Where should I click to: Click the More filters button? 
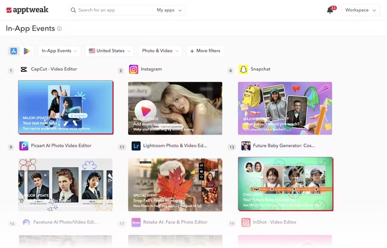tap(205, 51)
